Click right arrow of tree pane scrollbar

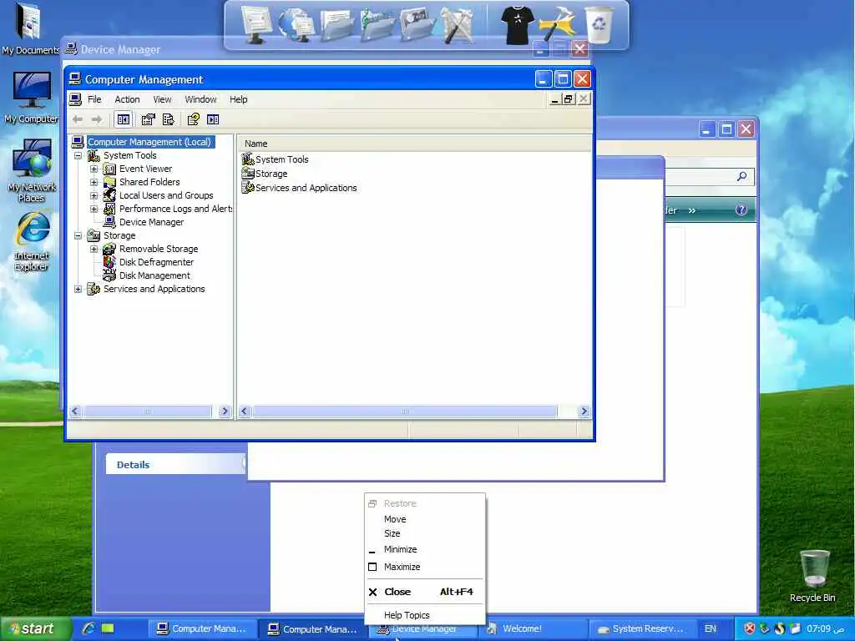point(224,411)
